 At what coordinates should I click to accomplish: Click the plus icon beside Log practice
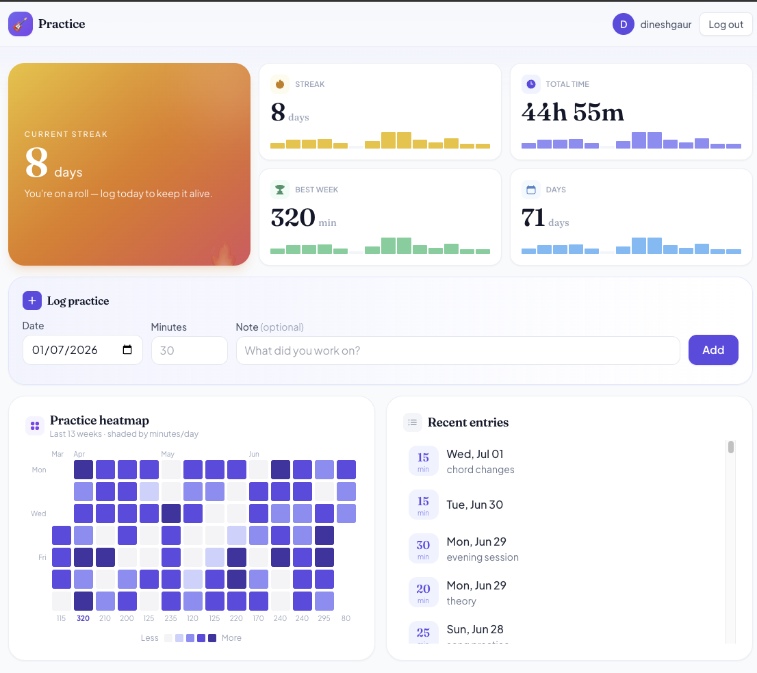coord(32,301)
